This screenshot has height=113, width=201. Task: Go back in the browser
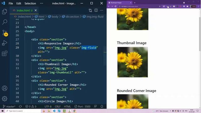109,6
